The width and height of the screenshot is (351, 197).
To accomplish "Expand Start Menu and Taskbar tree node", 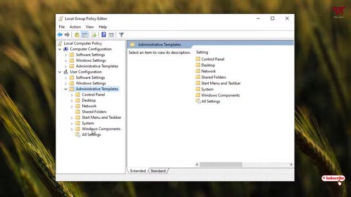I will tap(72, 118).
